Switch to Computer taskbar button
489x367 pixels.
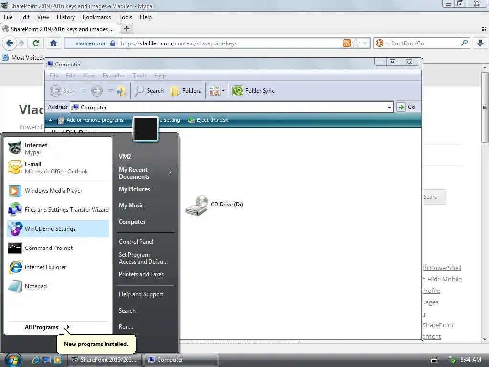[181, 360]
